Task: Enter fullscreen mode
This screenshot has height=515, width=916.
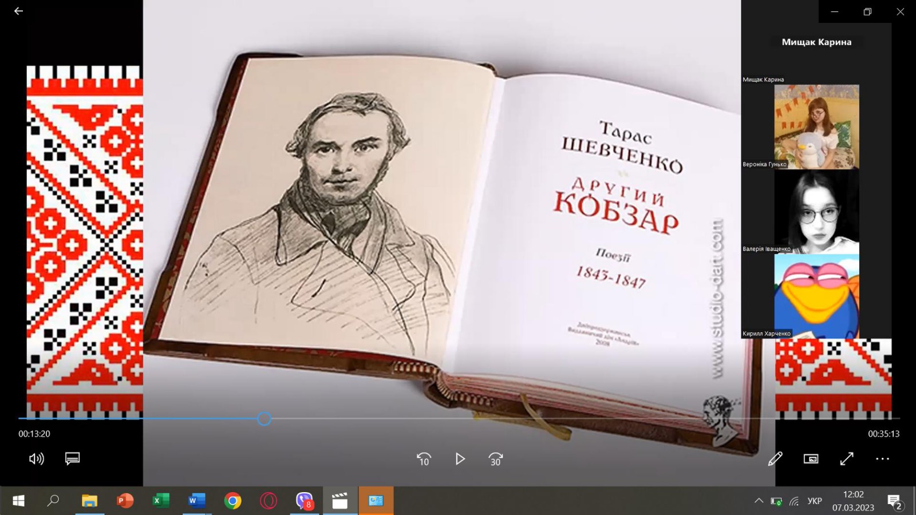Action: click(x=847, y=459)
